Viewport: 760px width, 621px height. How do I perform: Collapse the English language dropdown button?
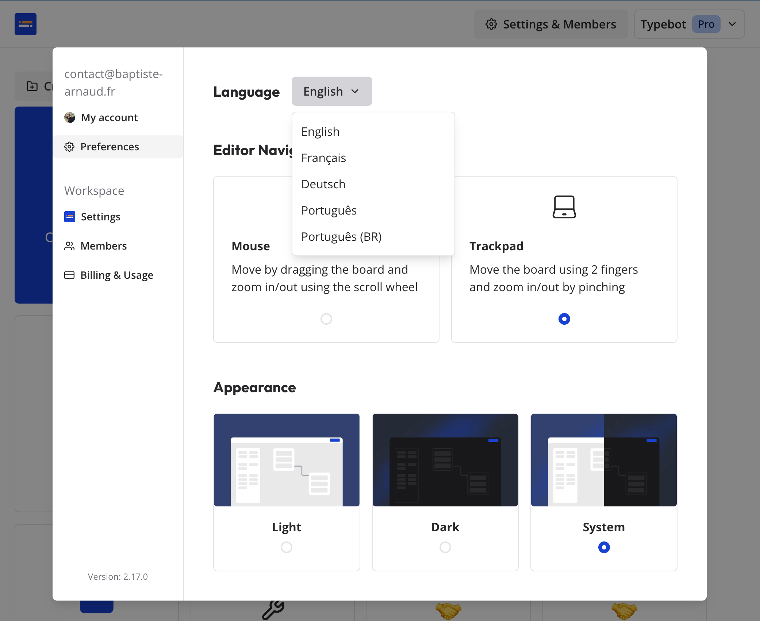tap(331, 91)
